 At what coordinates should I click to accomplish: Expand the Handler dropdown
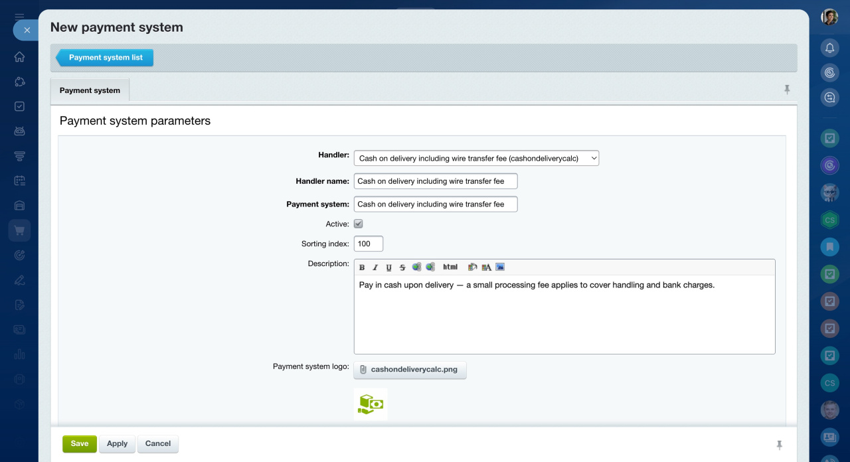click(476, 158)
